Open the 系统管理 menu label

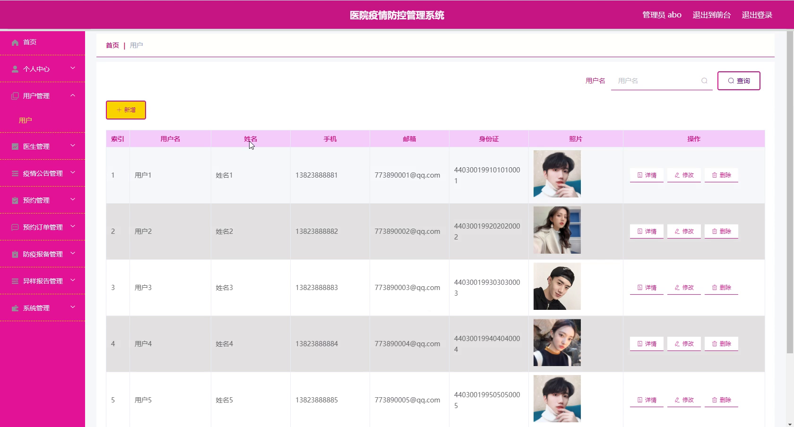point(36,308)
